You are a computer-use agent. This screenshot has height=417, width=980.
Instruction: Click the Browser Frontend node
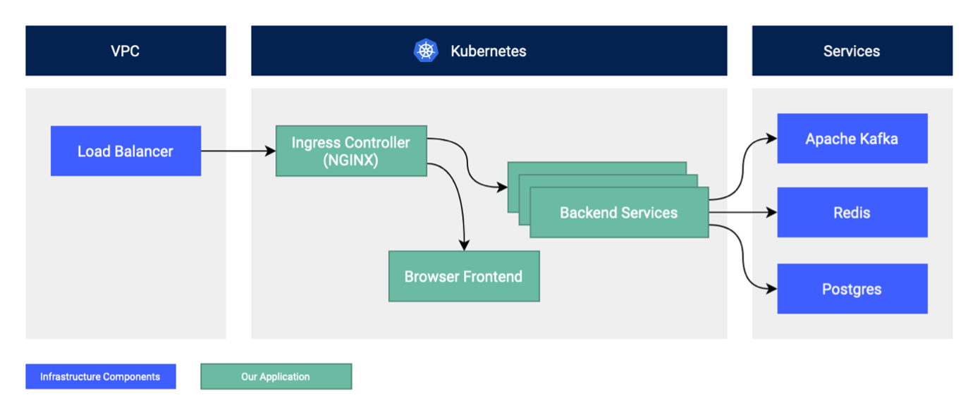point(464,276)
